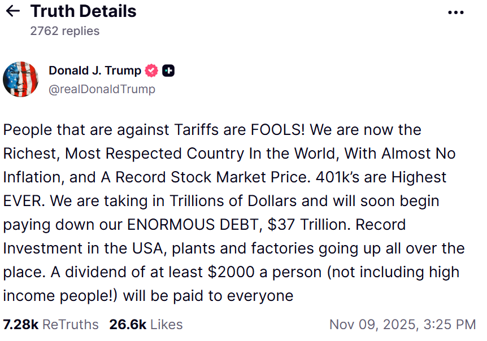Open the flag-painted profile avatar
This screenshot has height=341, width=487.
tap(21, 80)
